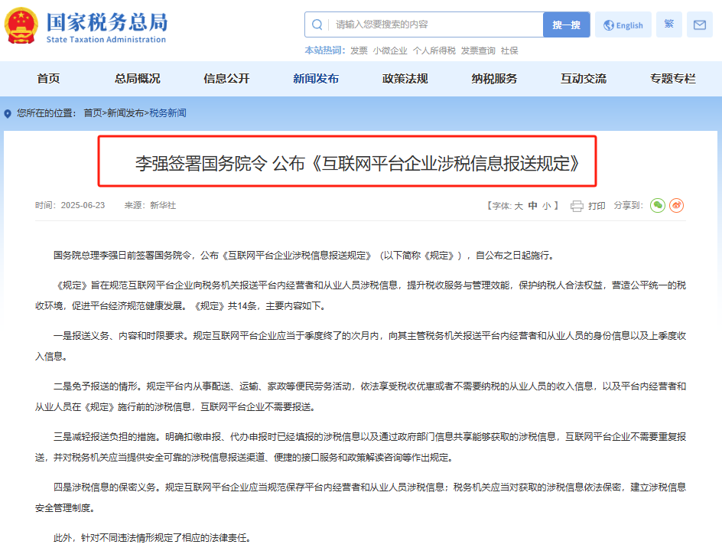Open the mail envelope icon in the header
This screenshot has width=722, height=551.
tap(700, 24)
